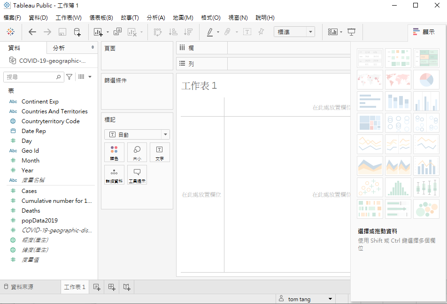
Task: Open the 檔案(F) menu
Action: coord(12,18)
